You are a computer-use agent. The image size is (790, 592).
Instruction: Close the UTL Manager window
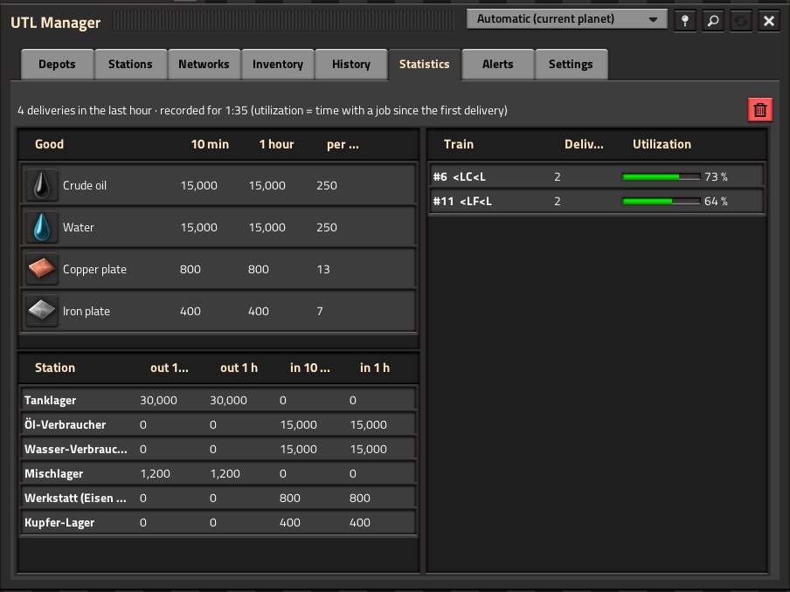[769, 21]
